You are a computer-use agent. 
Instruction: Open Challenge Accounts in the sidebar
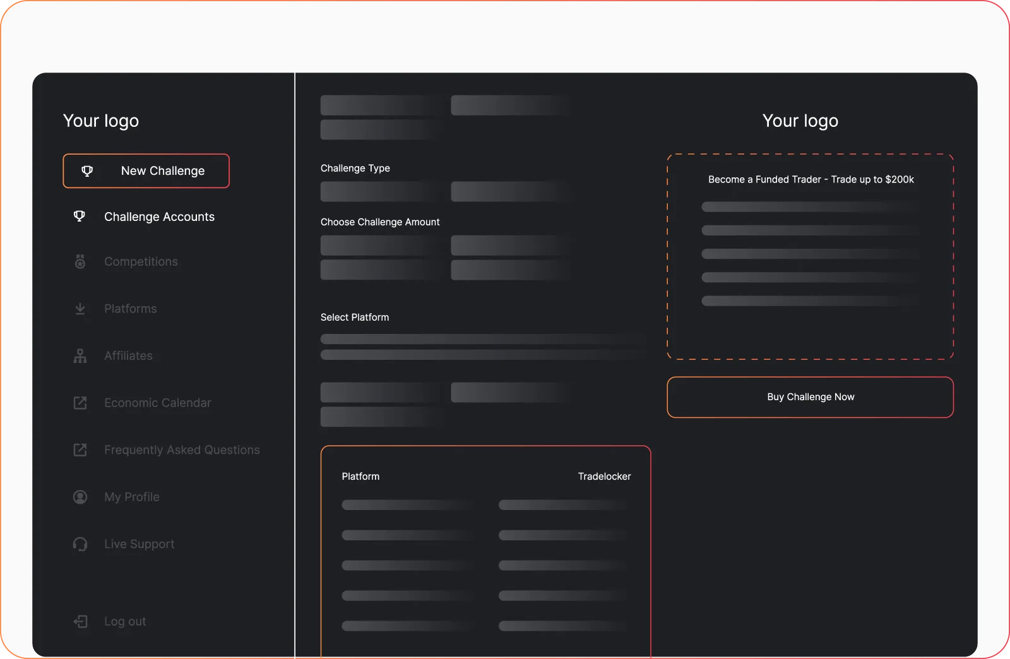[159, 217]
